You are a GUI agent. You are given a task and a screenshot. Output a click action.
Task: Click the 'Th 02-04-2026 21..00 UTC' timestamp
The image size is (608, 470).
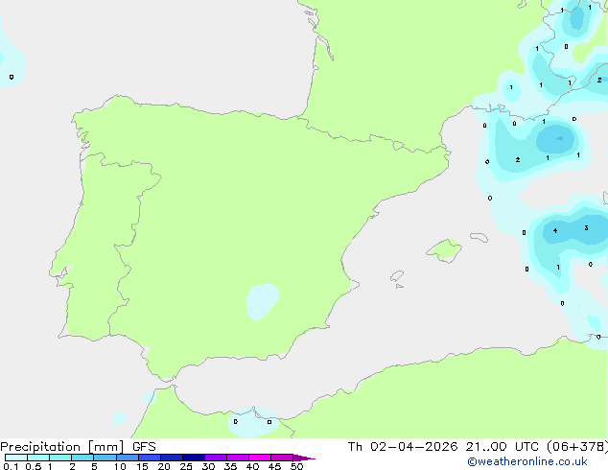[x=445, y=447]
